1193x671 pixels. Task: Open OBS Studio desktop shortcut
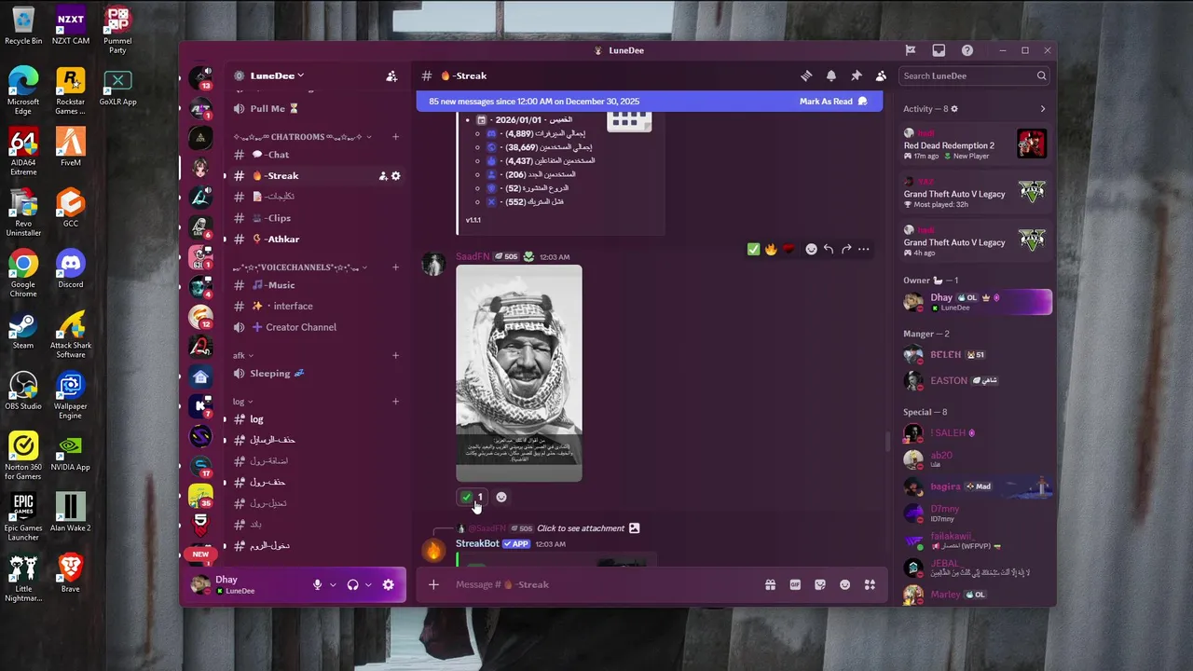coord(23,390)
